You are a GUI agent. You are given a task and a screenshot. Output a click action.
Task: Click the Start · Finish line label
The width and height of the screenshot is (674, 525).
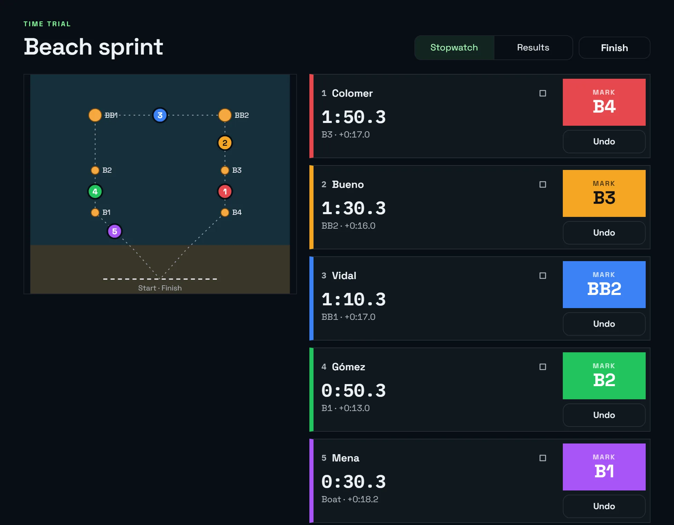(160, 288)
